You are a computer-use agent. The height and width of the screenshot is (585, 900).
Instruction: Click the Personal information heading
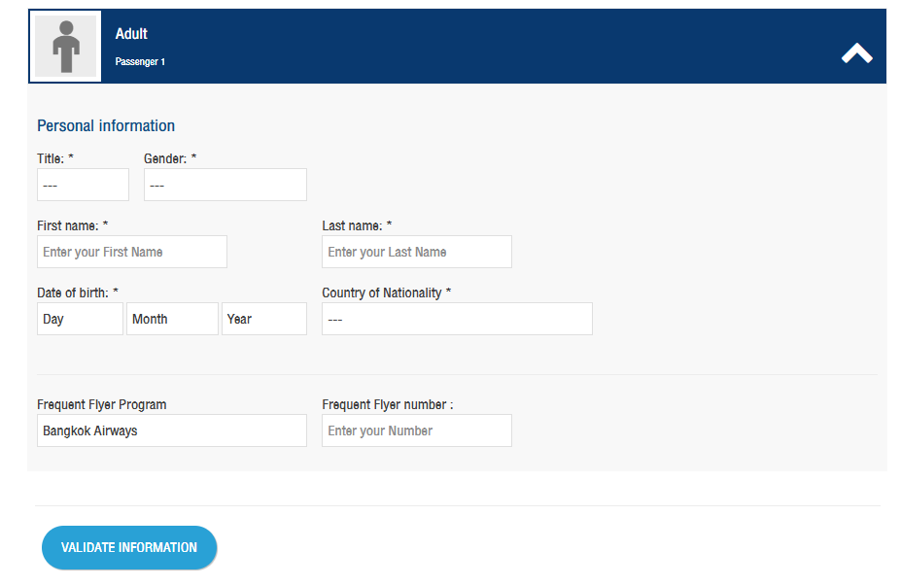point(106,125)
